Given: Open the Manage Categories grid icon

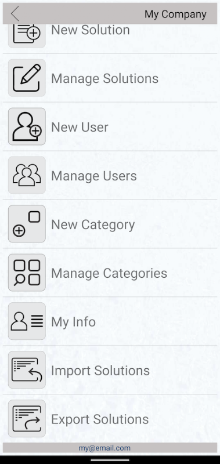Looking at the screenshot, I should point(27,273).
